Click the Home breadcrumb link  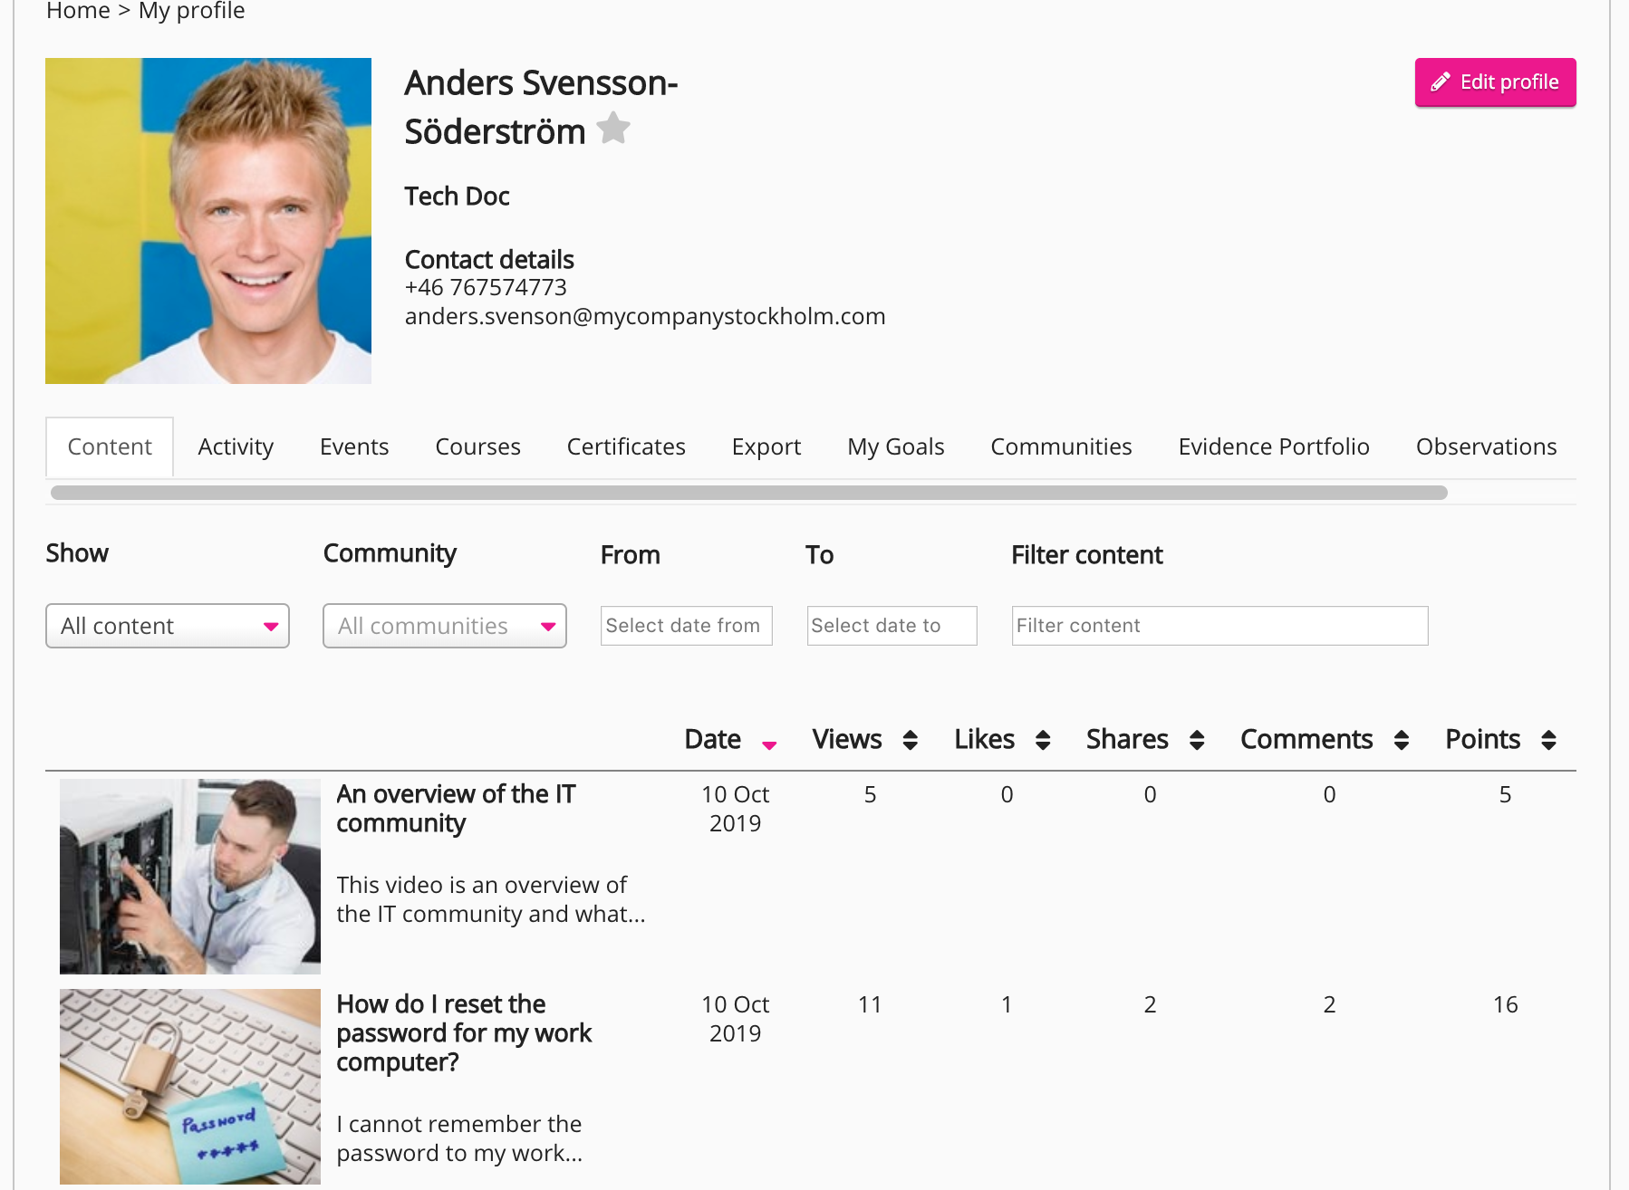(78, 11)
